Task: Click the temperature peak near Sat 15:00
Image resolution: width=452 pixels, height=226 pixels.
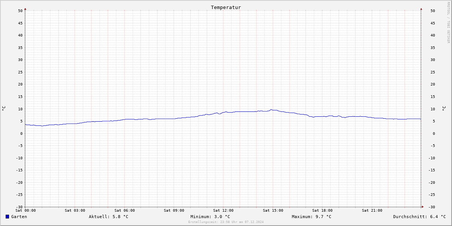Action: [x=271, y=110]
